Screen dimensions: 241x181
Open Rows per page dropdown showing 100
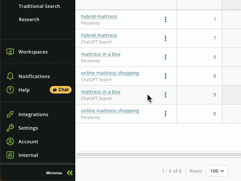click(217, 171)
